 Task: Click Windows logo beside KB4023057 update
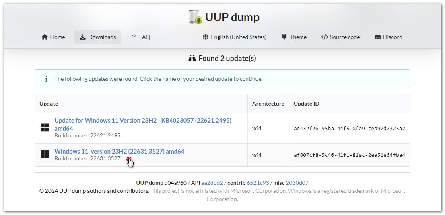coord(45,128)
